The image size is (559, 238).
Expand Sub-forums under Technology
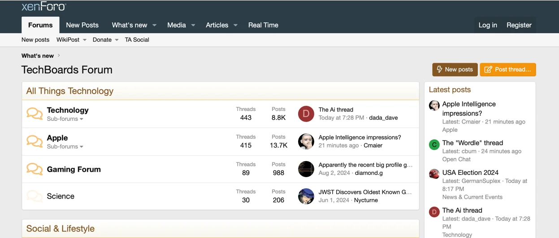click(x=65, y=119)
